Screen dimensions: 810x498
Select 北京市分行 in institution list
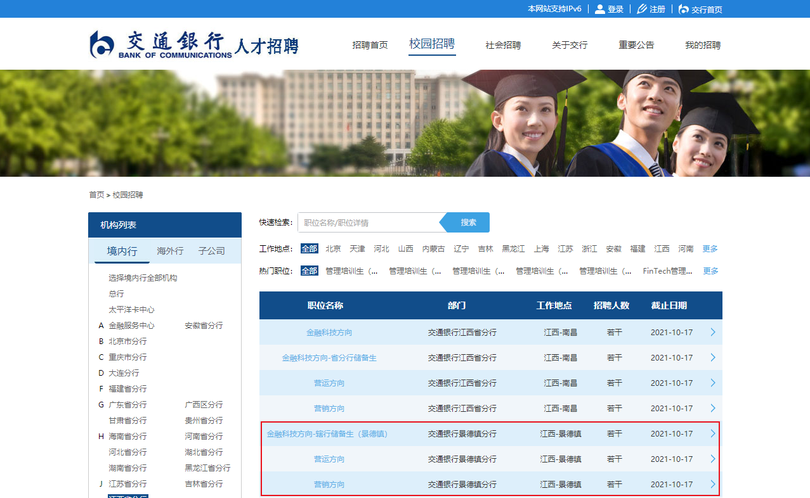tap(127, 342)
